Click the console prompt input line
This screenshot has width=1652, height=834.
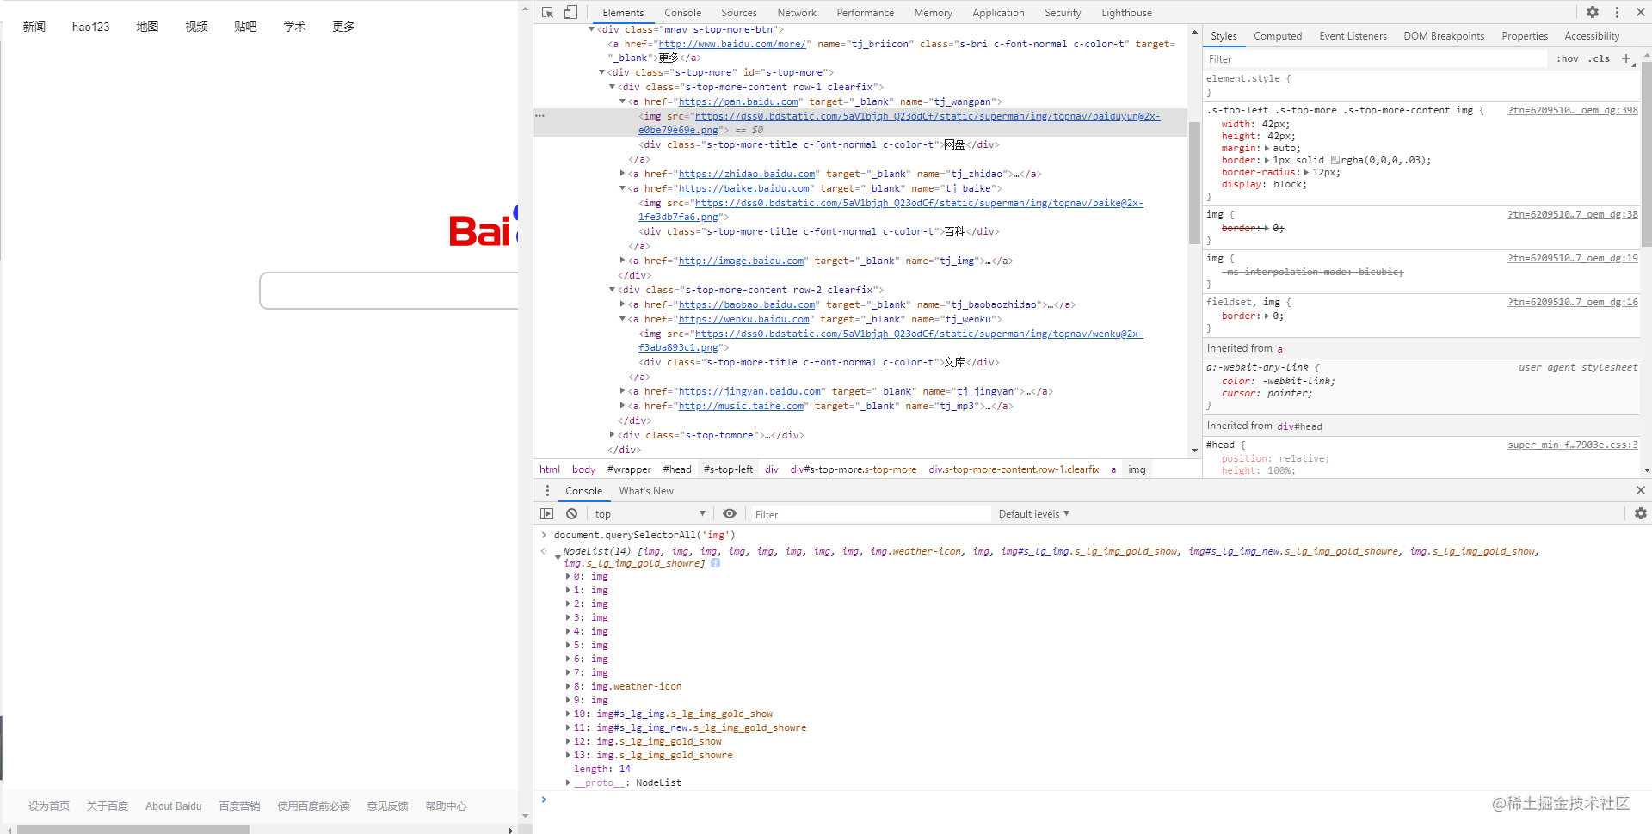[1093, 800]
